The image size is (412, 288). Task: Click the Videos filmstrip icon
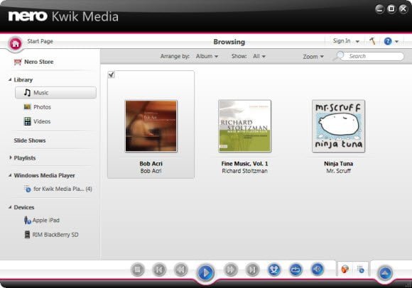tap(27, 121)
